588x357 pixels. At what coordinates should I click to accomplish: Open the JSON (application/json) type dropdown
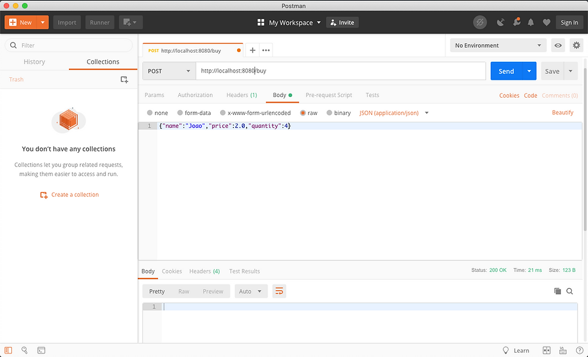(394, 113)
